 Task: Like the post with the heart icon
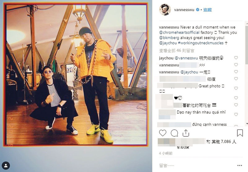(162, 133)
